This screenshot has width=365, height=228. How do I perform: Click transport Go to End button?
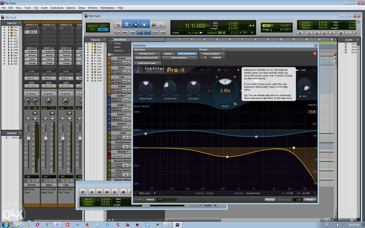coord(115,192)
